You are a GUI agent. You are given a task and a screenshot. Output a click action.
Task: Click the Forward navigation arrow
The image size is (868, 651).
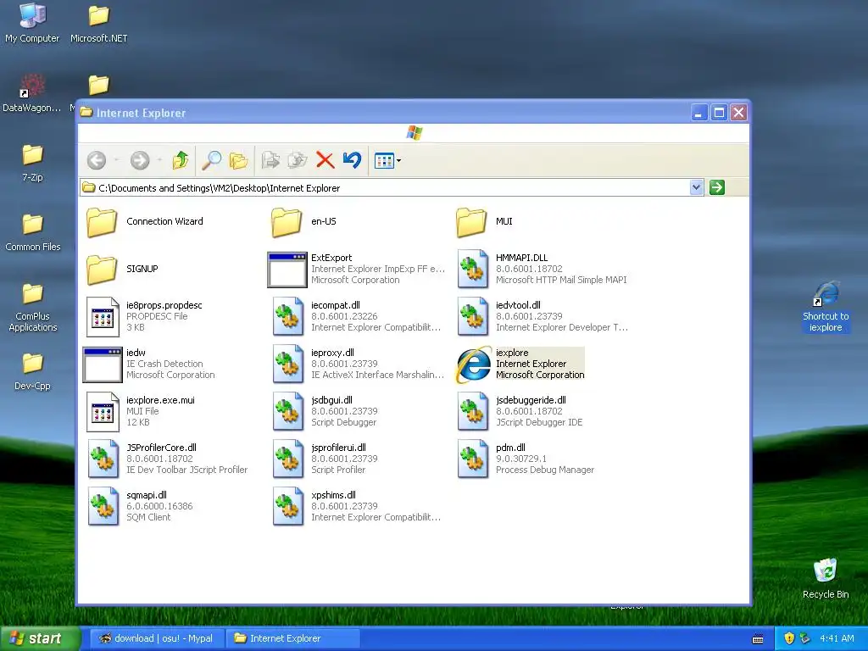(x=140, y=160)
